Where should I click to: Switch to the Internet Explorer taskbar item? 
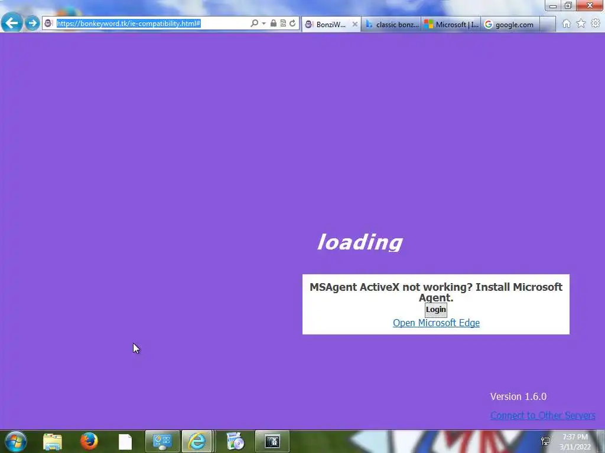pos(197,441)
